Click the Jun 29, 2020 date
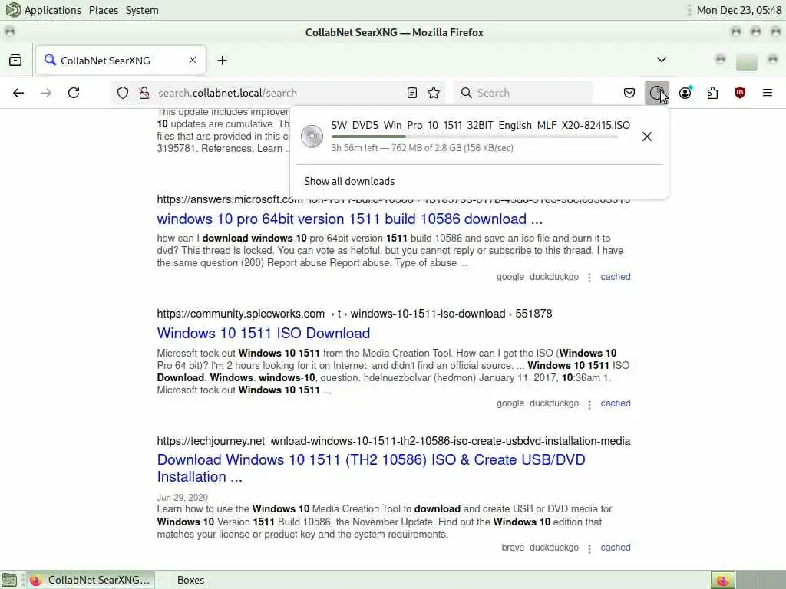 [183, 497]
